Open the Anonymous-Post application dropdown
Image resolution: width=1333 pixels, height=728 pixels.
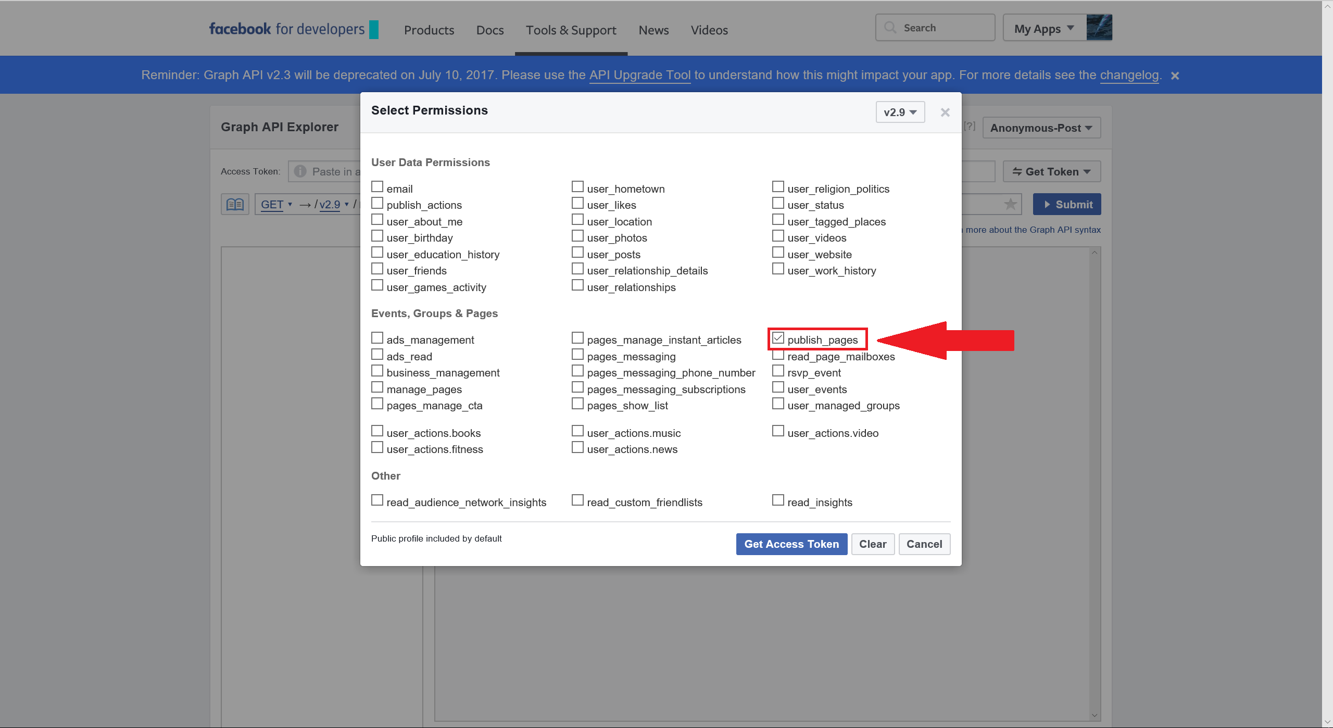tap(1041, 128)
